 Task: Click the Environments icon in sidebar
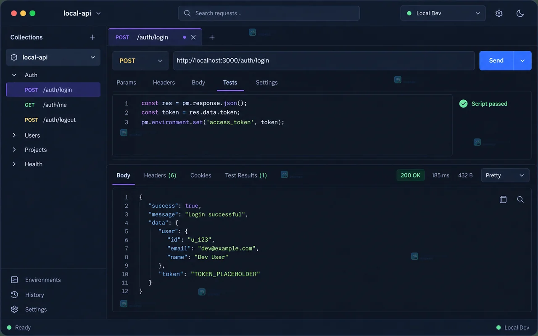click(x=14, y=280)
